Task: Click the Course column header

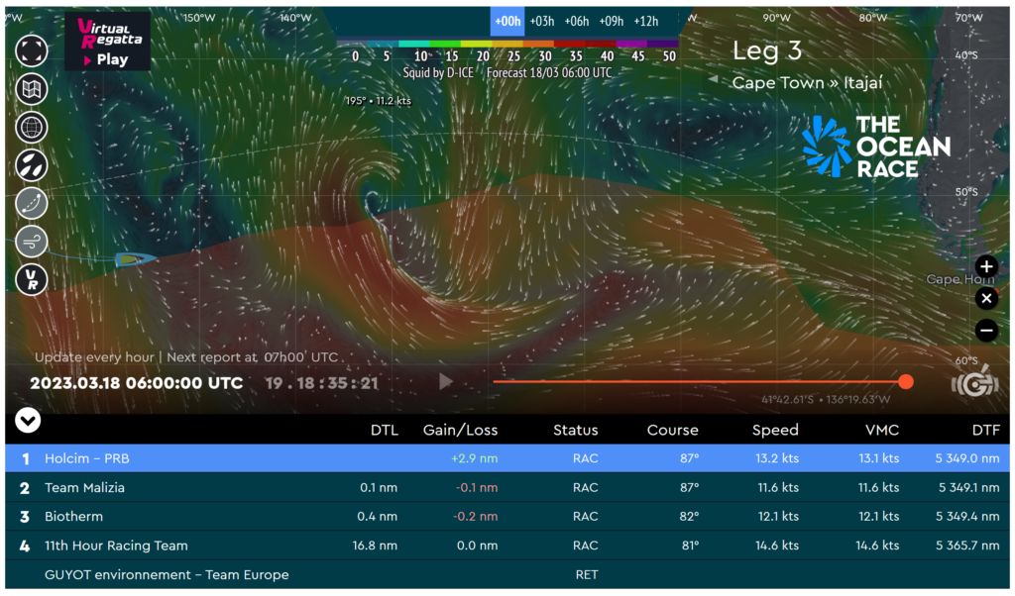Action: (x=673, y=430)
